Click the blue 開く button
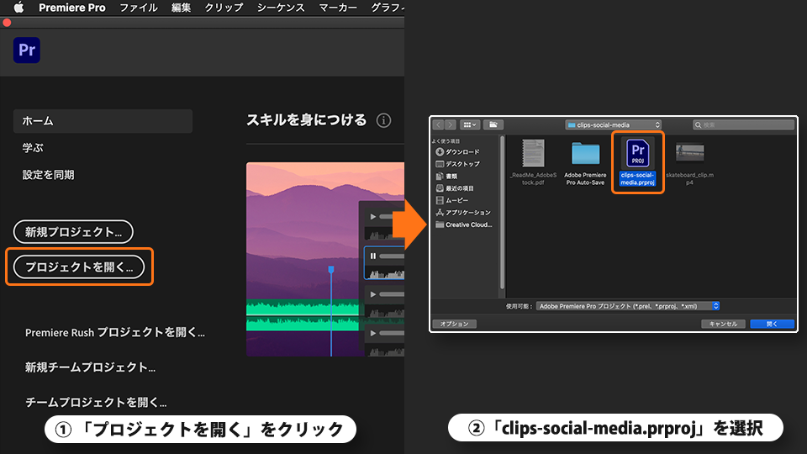This screenshot has height=454, width=807. tap(772, 324)
